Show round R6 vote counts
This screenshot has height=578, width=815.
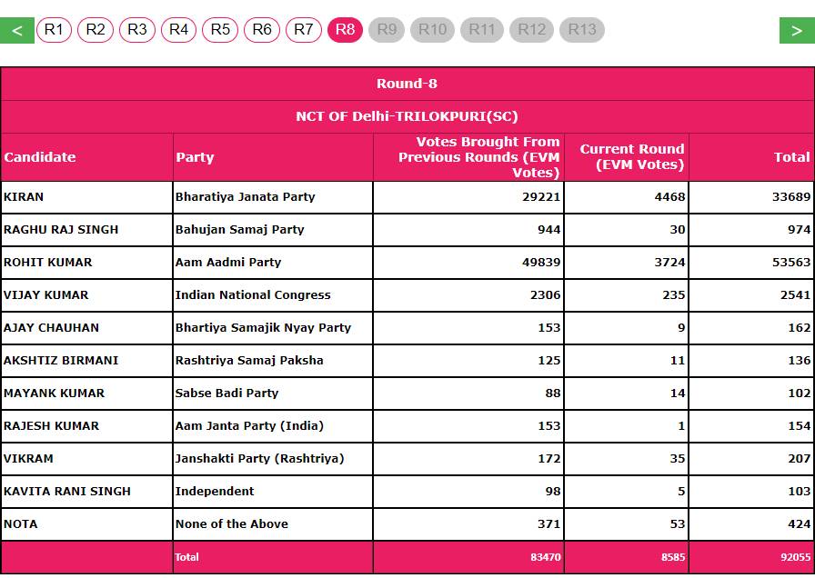pyautogui.click(x=262, y=30)
